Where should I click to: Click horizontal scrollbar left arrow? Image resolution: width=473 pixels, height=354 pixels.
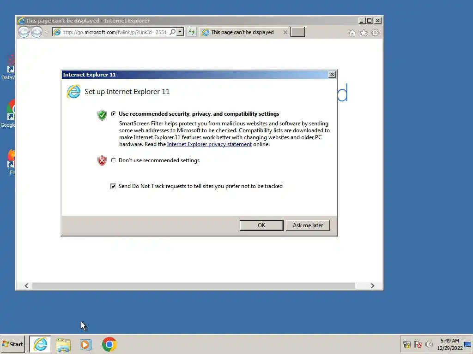point(26,286)
